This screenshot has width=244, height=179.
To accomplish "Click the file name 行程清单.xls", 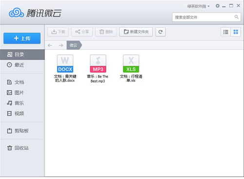I will click(x=131, y=79).
